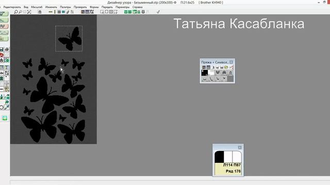Open the Проверить menu

coord(80,7)
